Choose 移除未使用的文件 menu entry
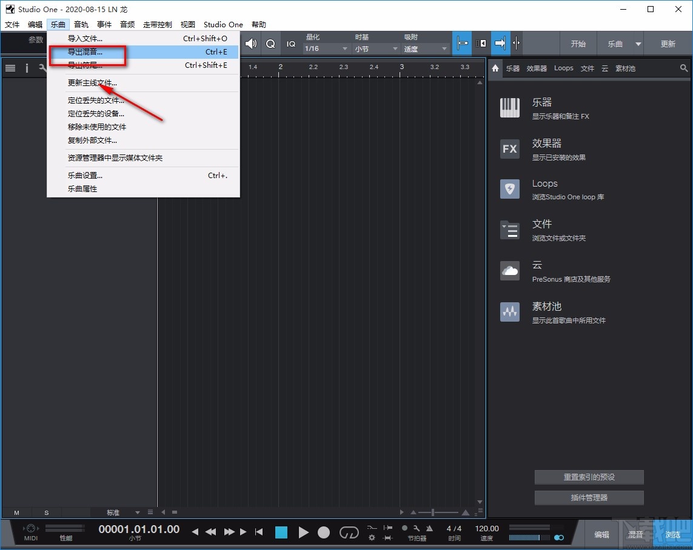The height and width of the screenshot is (550, 693). coord(144,127)
